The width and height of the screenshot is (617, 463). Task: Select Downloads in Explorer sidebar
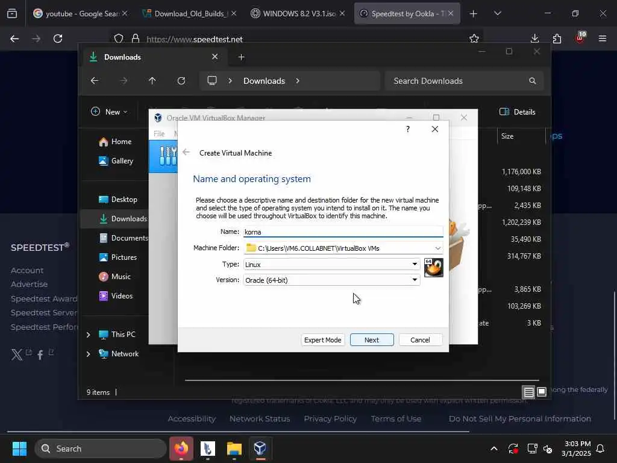pyautogui.click(x=123, y=218)
